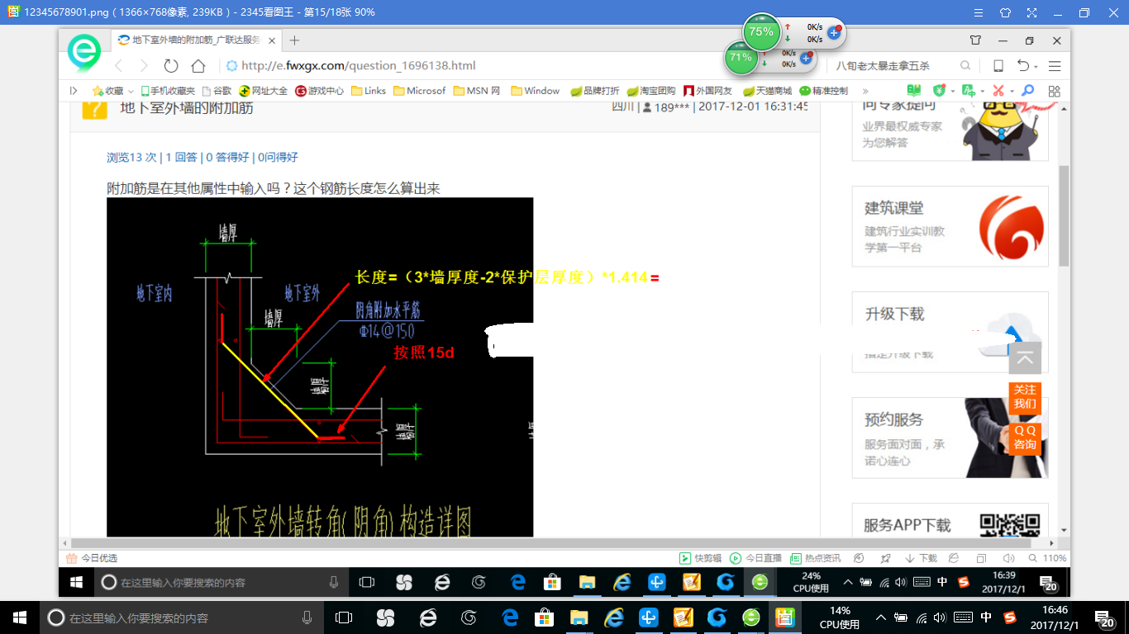This screenshot has height=634, width=1129.
Task: Open the 外国网友 bookmark
Action: tap(707, 91)
